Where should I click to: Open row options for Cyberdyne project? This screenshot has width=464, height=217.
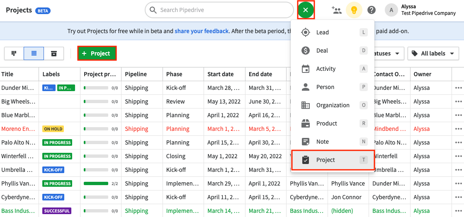click(x=458, y=197)
